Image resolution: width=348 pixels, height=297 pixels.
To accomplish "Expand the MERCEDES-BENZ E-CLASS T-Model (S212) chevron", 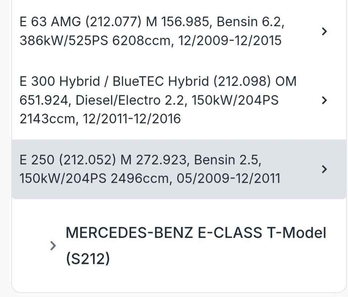I will (x=53, y=246).
